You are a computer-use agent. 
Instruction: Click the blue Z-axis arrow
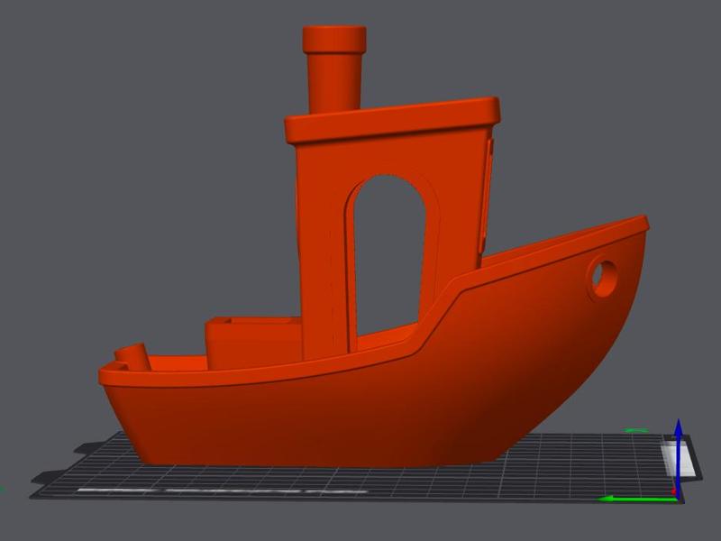point(679,458)
